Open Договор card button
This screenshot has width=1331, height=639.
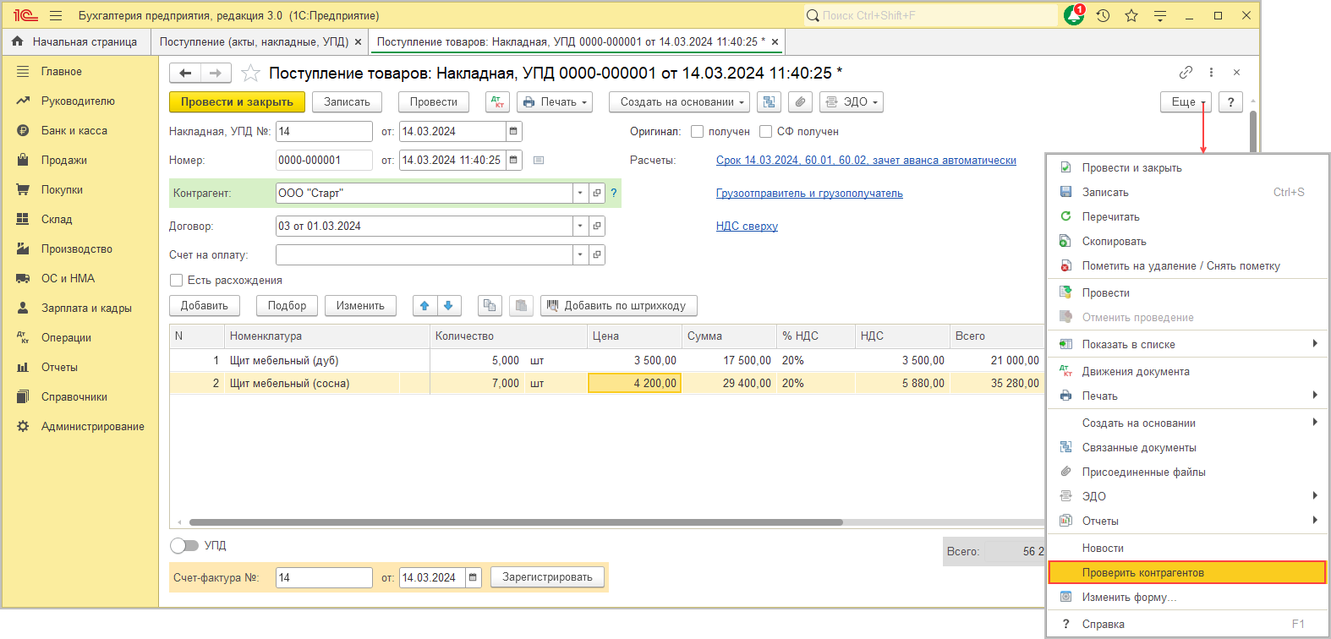(x=597, y=227)
